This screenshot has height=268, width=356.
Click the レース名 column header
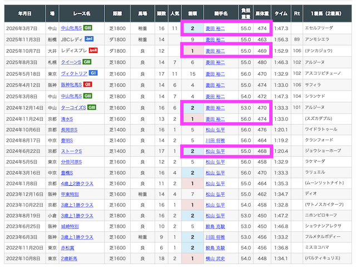point(76,12)
